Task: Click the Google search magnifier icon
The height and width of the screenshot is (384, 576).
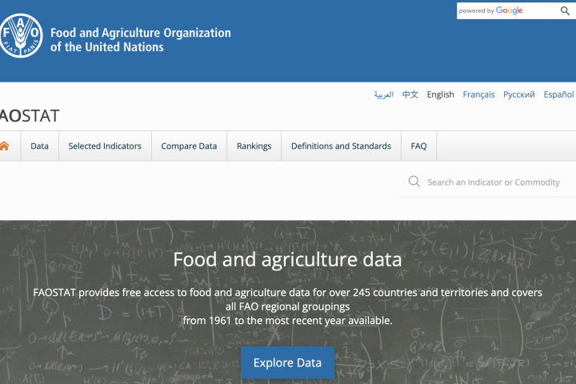Action: pos(566,10)
